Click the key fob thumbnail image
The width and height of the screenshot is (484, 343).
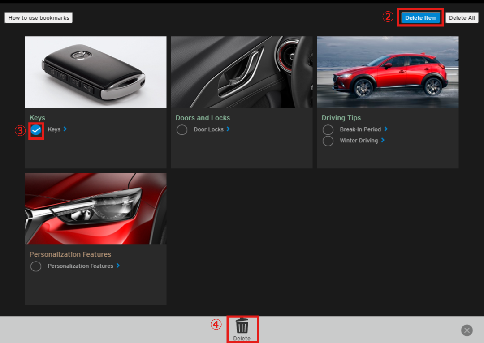point(96,72)
